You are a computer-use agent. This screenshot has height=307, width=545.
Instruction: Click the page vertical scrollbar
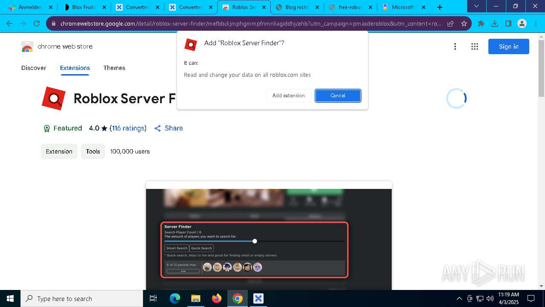pyautogui.click(x=541, y=68)
